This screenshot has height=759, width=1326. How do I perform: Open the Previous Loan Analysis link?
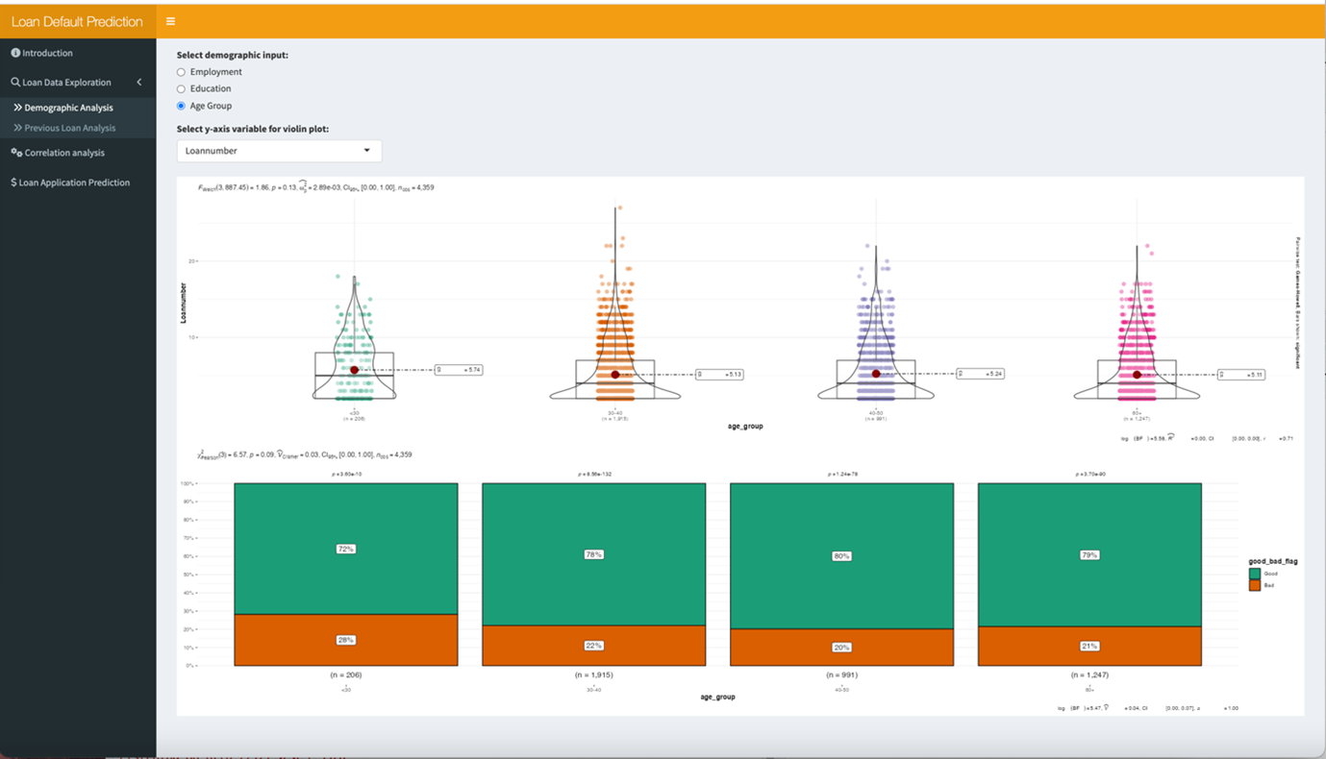70,128
